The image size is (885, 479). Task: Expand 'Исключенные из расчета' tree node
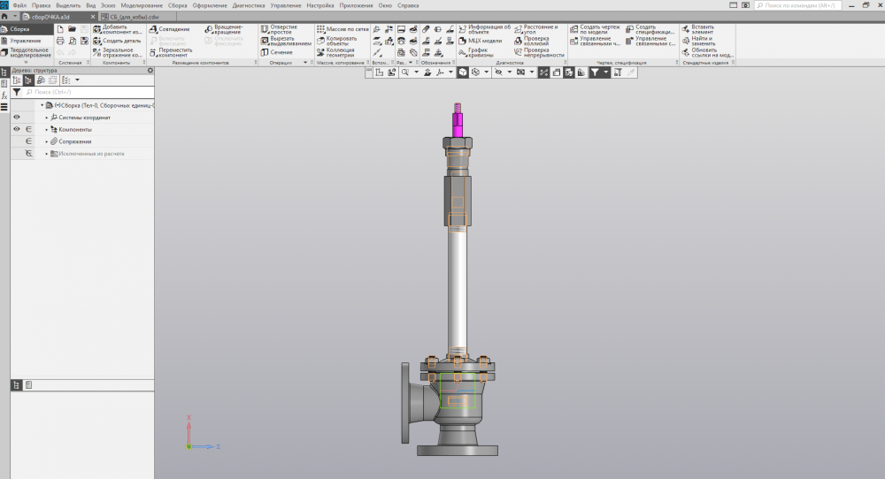click(47, 154)
